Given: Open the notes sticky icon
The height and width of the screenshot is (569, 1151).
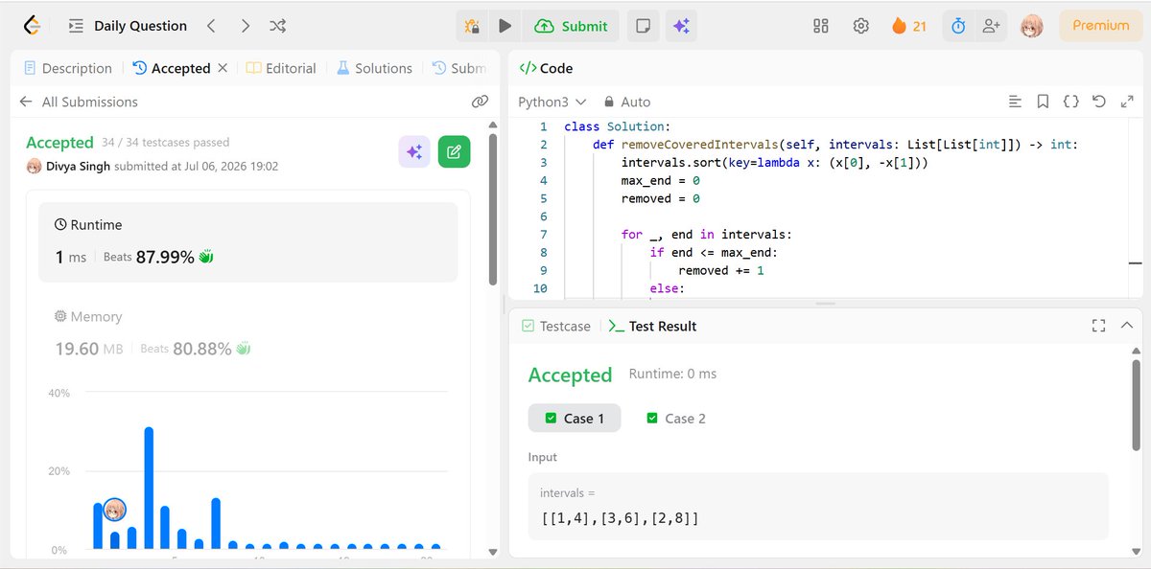Looking at the screenshot, I should 643,26.
